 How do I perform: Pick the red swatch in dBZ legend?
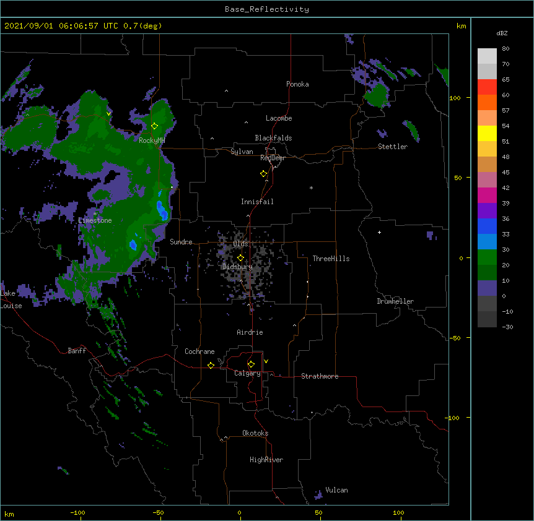(x=487, y=87)
